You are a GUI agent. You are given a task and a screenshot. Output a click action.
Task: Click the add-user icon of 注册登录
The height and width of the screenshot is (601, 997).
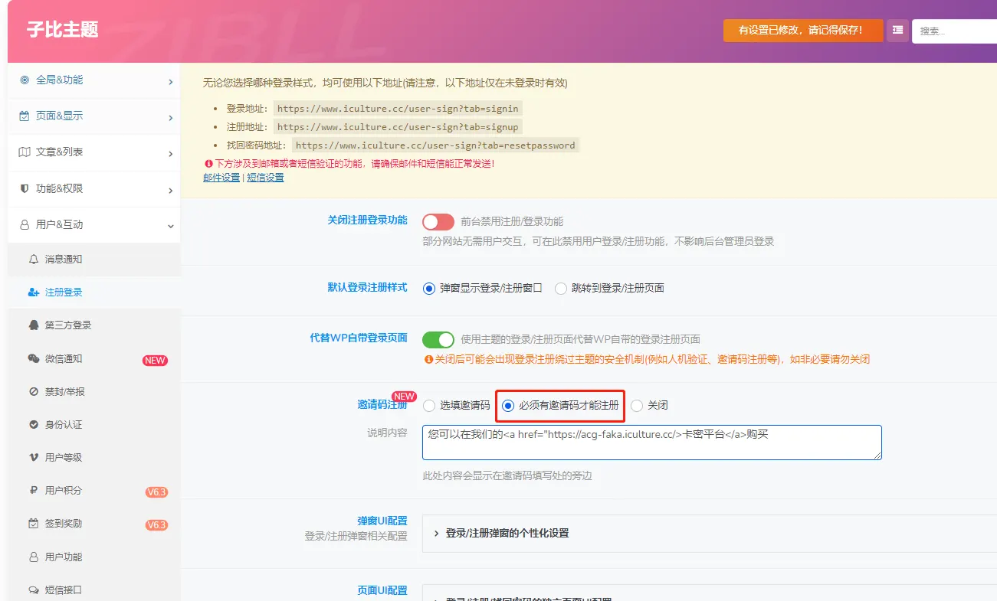(34, 292)
